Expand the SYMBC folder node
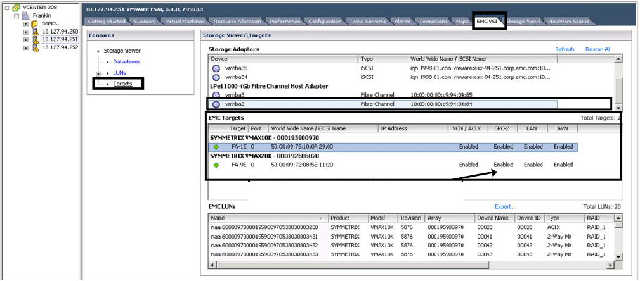This screenshot has height=281, width=640. pyautogui.click(x=26, y=23)
